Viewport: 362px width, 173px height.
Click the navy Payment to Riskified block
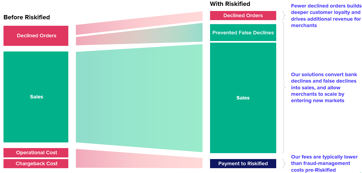(x=243, y=164)
